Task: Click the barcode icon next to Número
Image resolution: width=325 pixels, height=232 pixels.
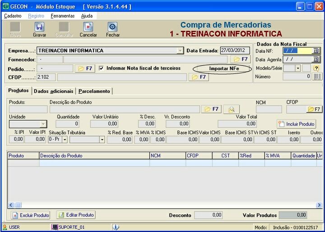Action: click(x=317, y=77)
